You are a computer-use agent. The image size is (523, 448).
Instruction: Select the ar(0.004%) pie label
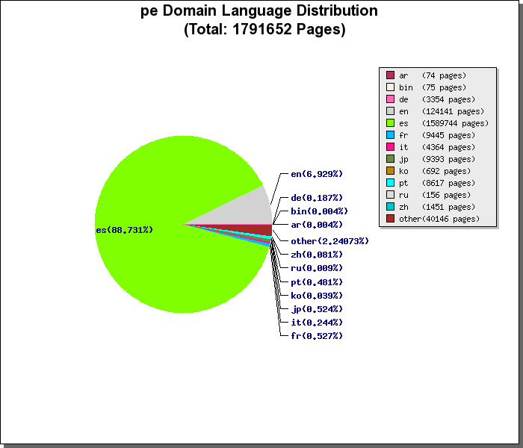coord(317,225)
